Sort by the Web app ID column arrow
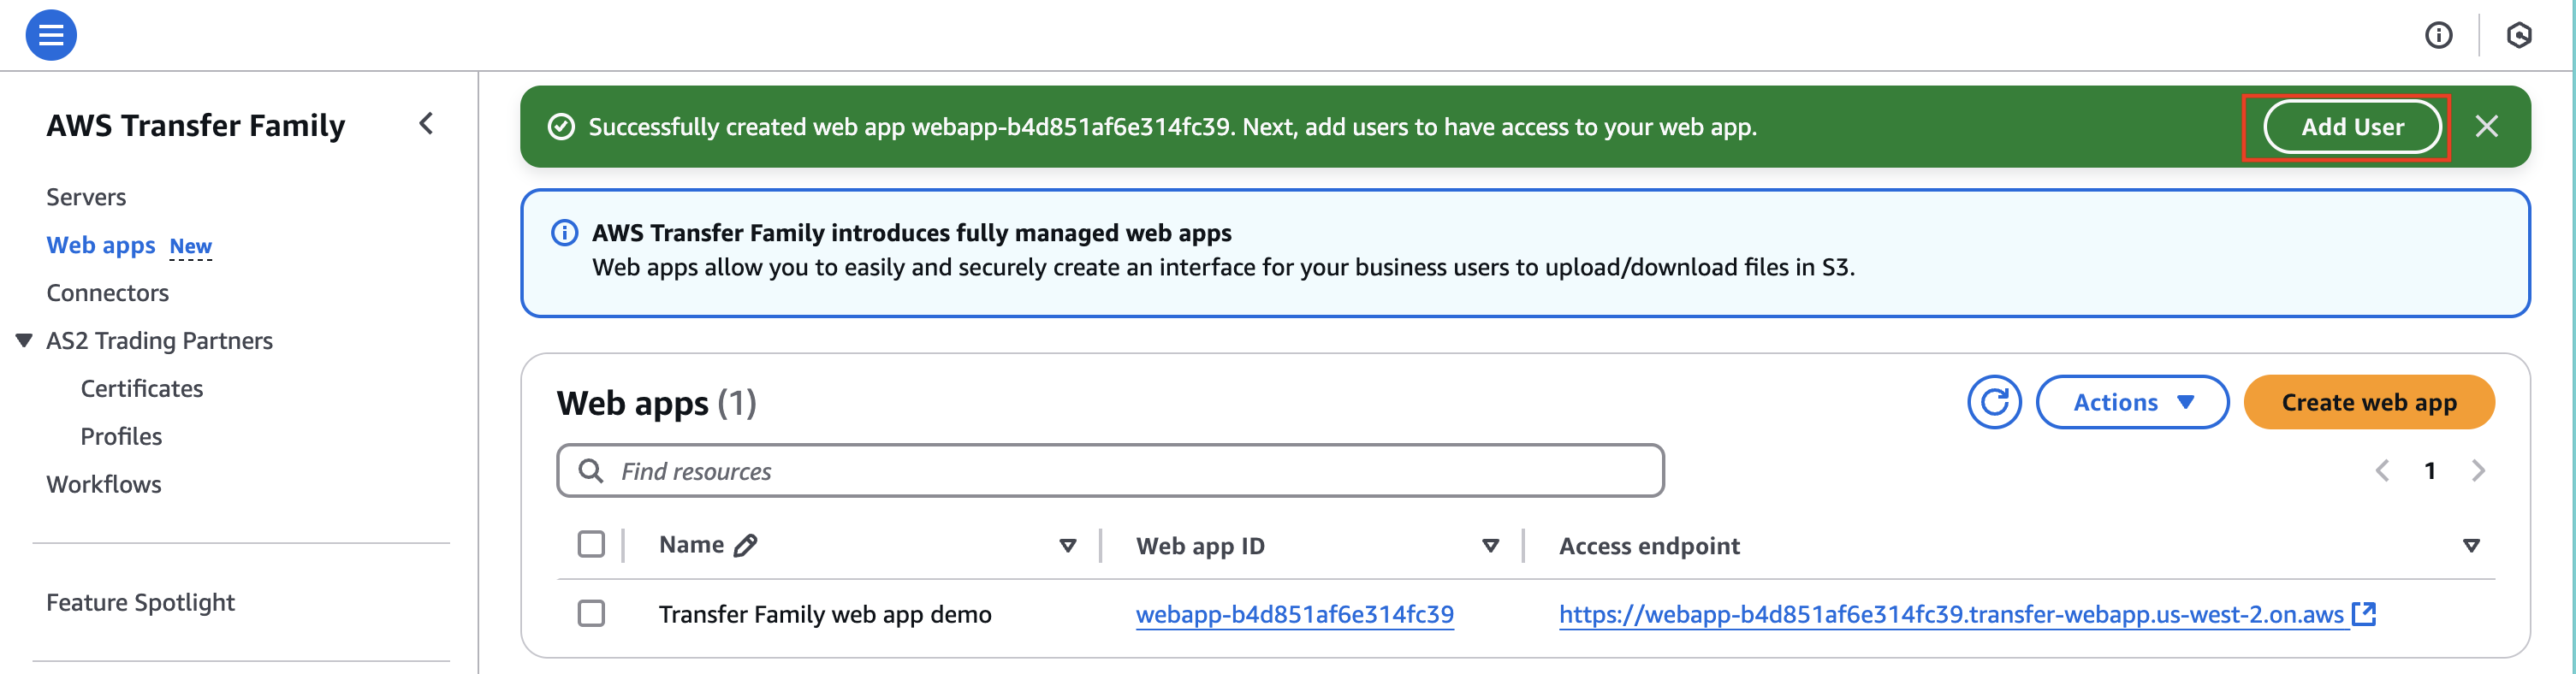The width and height of the screenshot is (2576, 674). pos(1490,545)
